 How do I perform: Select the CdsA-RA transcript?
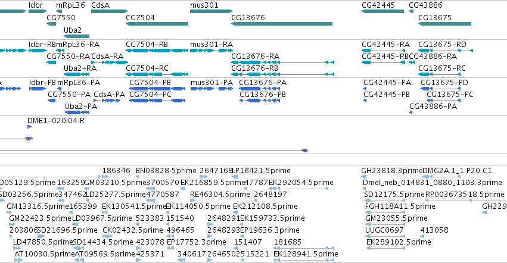[x=110, y=62]
